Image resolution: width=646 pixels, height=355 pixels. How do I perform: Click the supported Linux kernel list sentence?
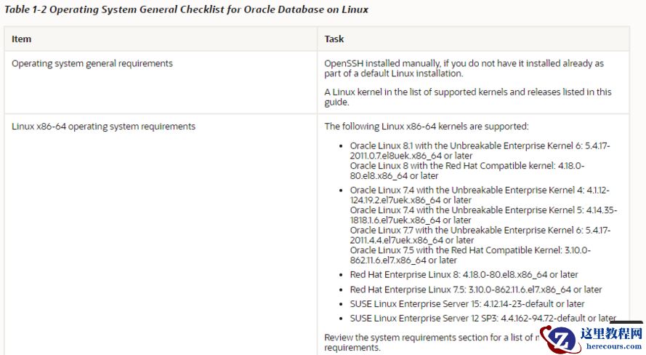click(467, 97)
